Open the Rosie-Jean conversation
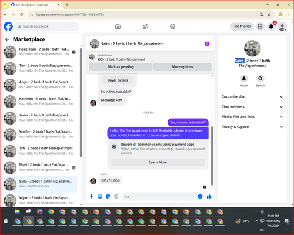The image size is (294, 235). click(x=40, y=52)
